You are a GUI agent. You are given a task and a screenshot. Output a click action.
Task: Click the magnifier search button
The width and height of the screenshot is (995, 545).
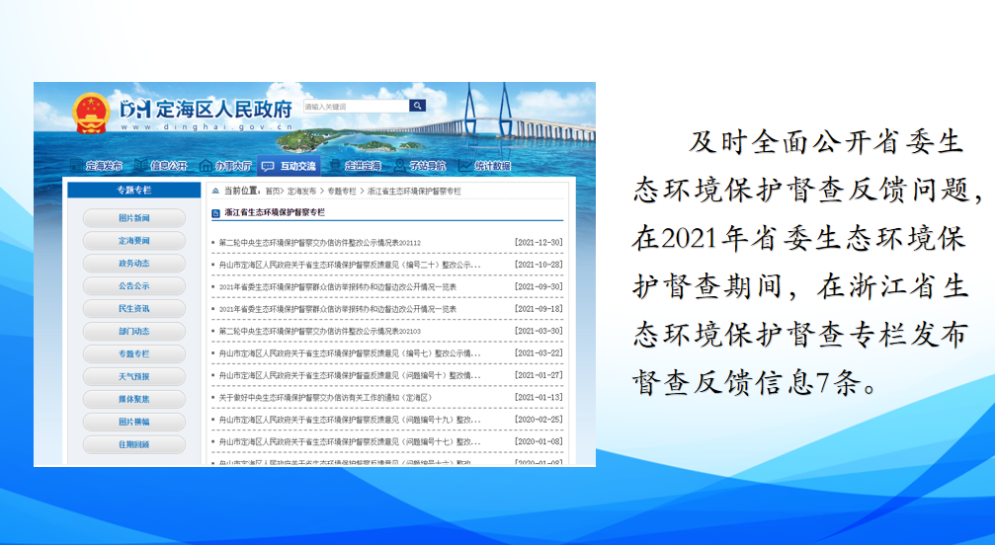[x=417, y=106]
